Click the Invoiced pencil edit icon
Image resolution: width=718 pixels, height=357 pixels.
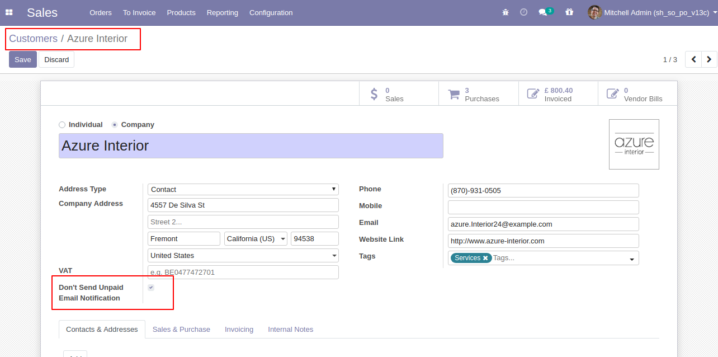534,94
